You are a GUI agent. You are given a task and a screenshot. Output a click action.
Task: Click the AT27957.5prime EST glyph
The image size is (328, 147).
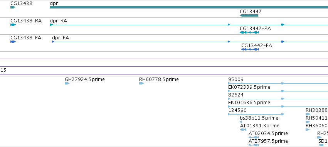pos(254,145)
